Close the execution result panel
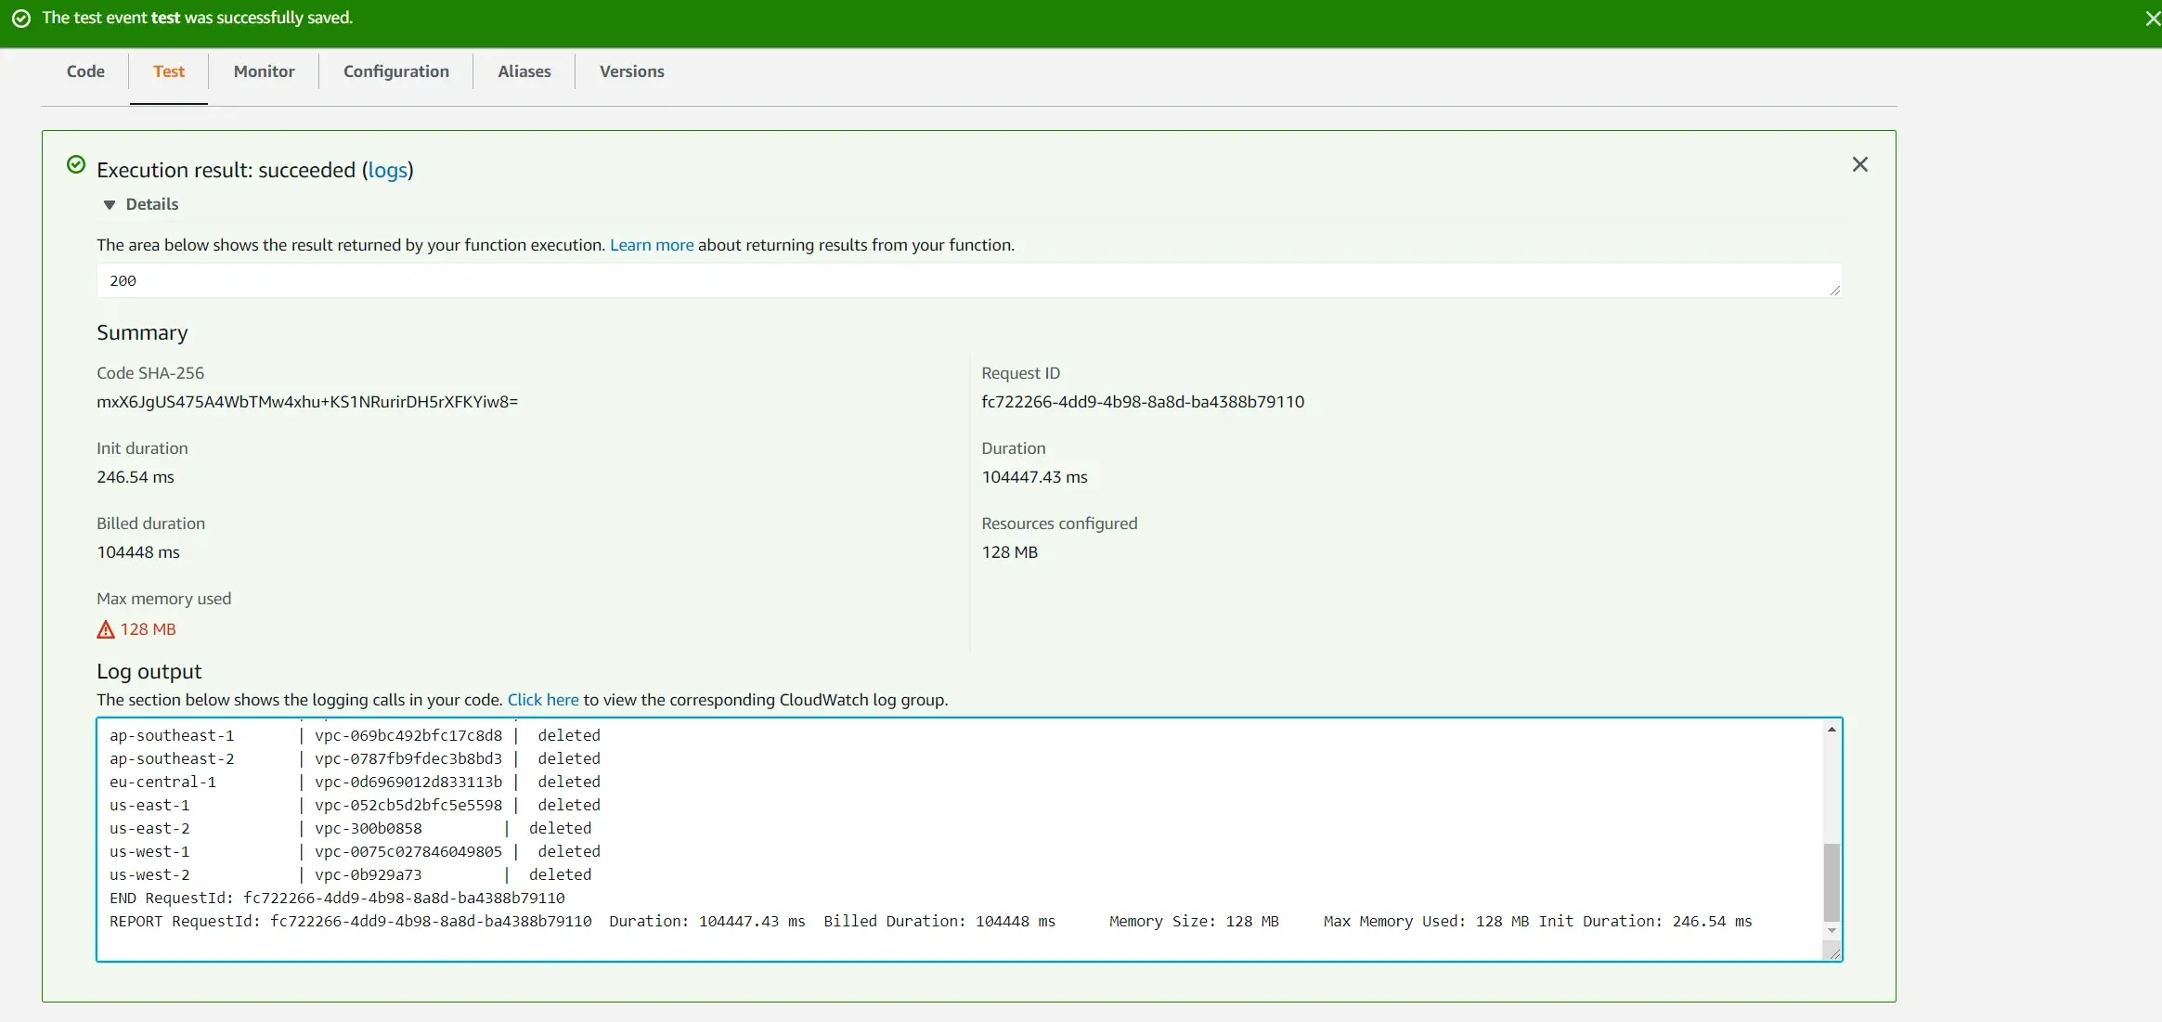The height and width of the screenshot is (1022, 2162). pyautogui.click(x=1859, y=164)
